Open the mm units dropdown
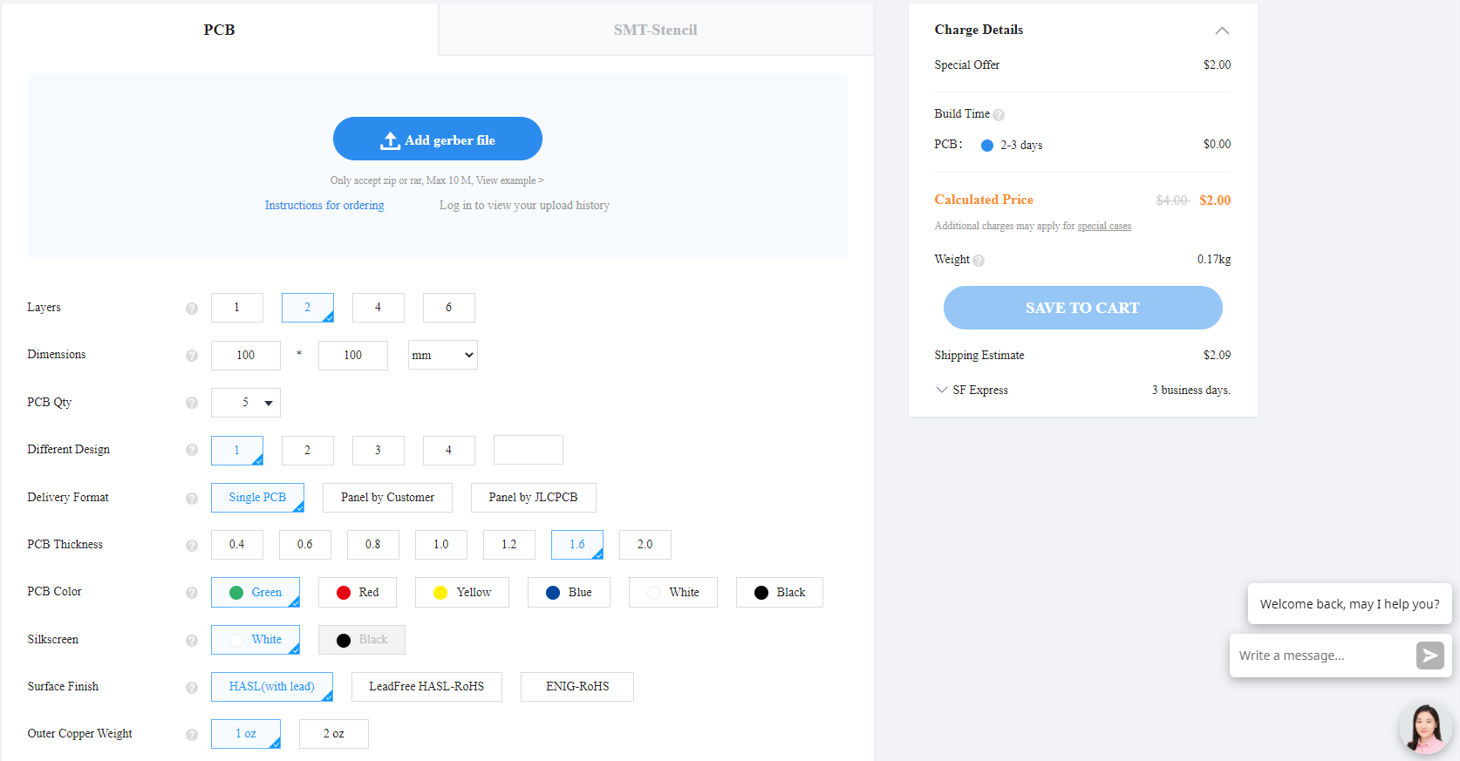The image size is (1460, 761). tap(442, 356)
